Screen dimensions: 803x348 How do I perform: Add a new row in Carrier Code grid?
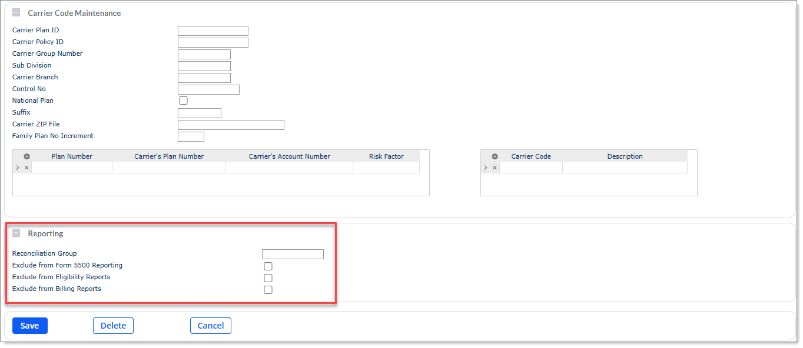[495, 156]
